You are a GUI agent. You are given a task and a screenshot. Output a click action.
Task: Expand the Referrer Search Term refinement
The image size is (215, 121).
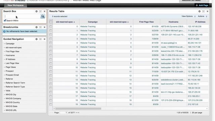[15, 83]
